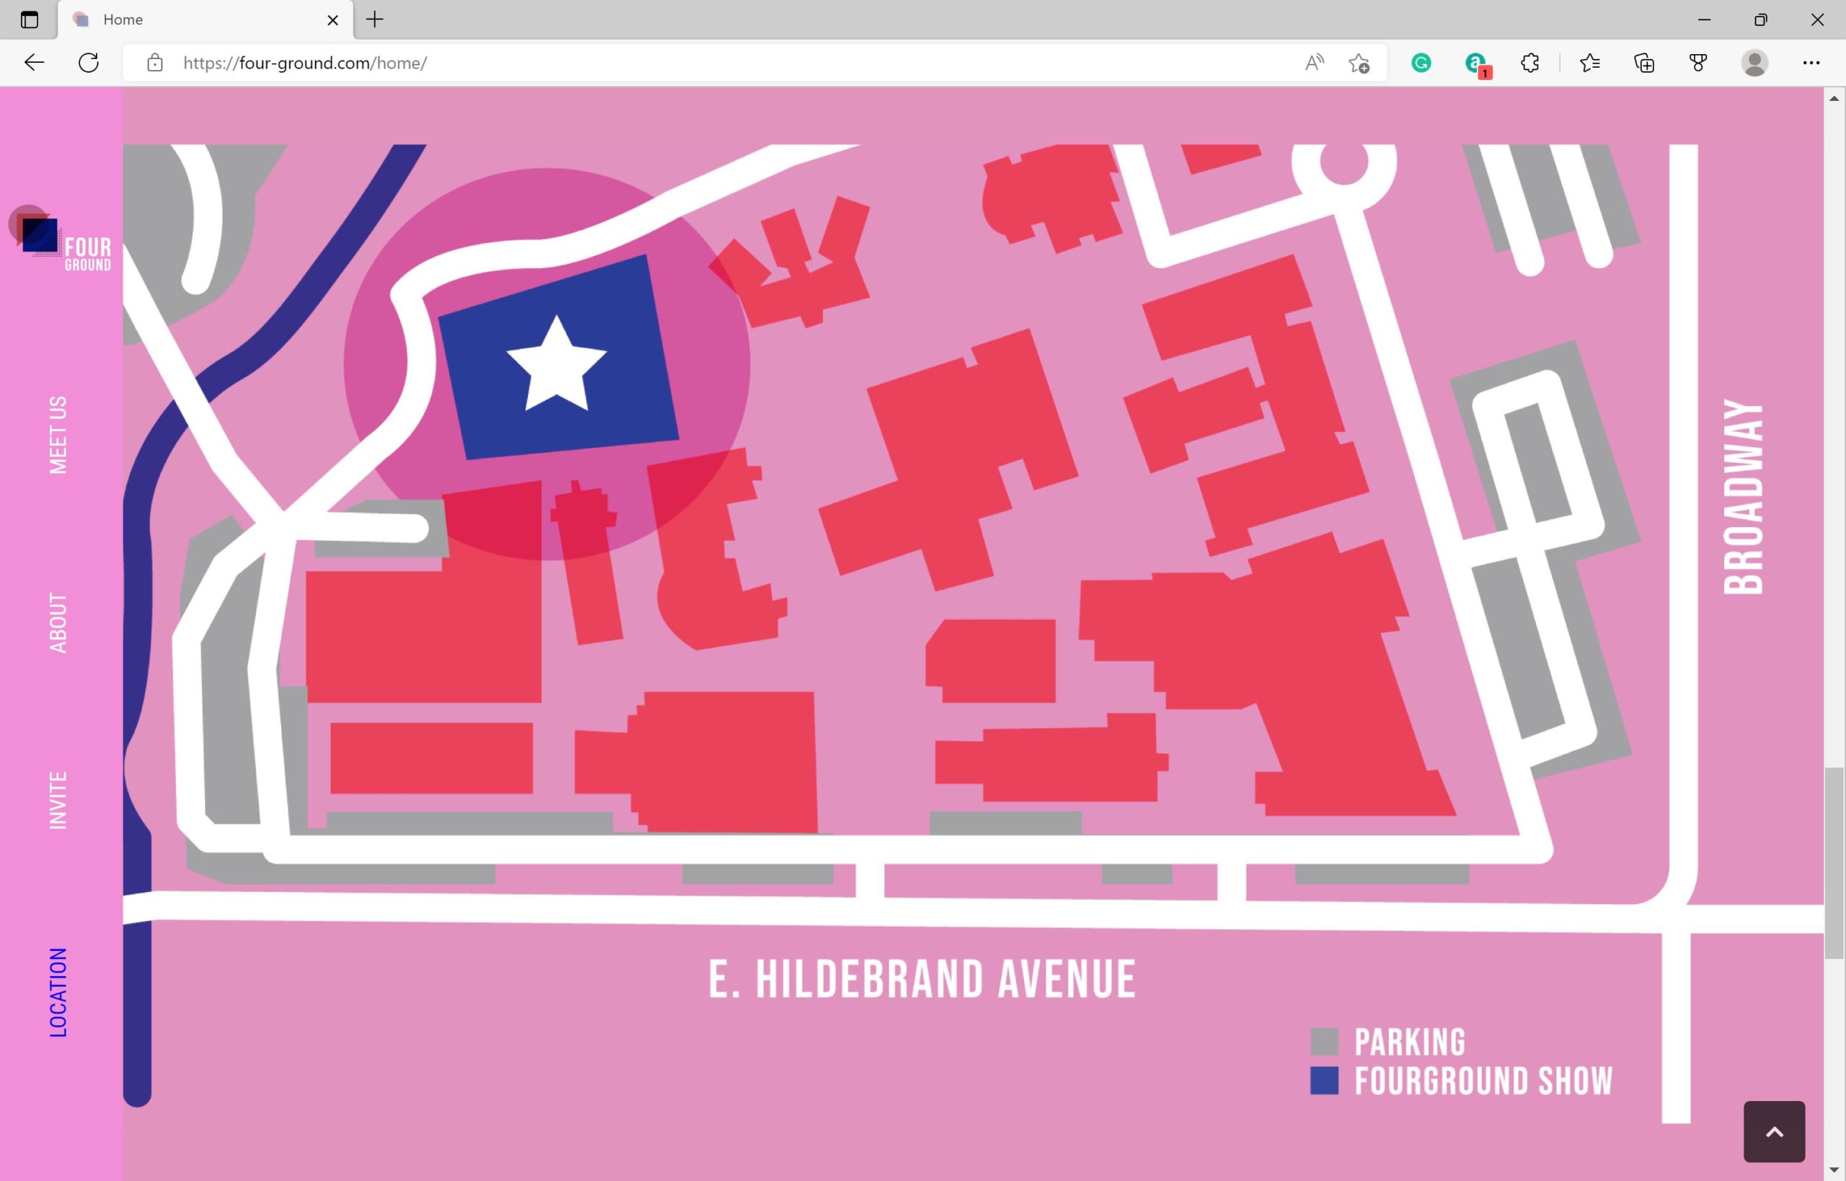
Task: Click the back-to-top arrow button
Action: (1774, 1132)
